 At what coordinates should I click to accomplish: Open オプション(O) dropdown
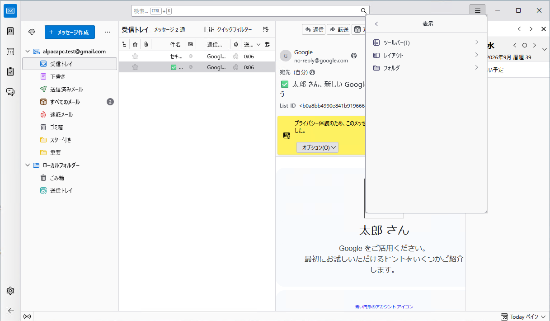click(317, 147)
